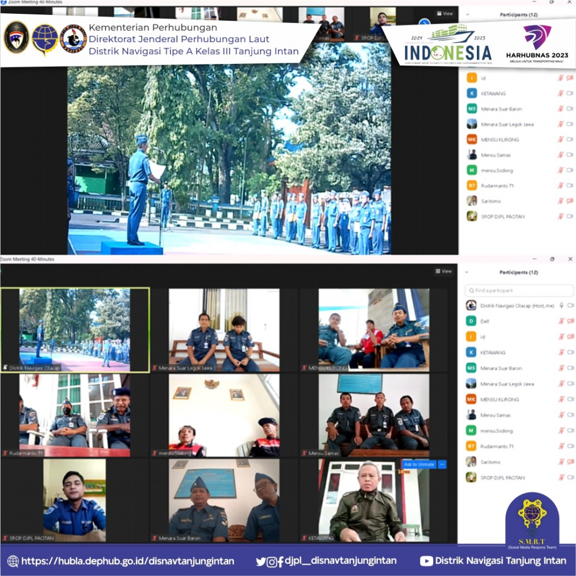This screenshot has height=576, width=576.
Task: Toggle Menara Suar Legok Jawa's microphone in lower list
Action: [561, 384]
